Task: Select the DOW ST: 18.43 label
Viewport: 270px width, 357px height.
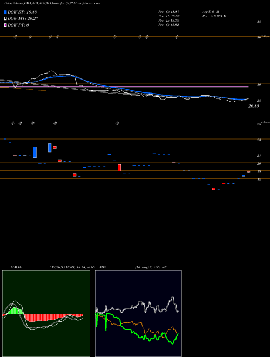Action: (x=22, y=12)
